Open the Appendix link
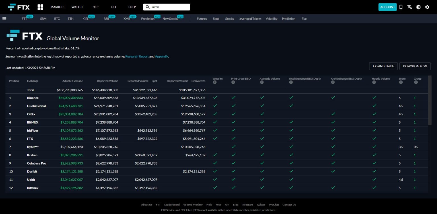The image size is (437, 214). pos(162,56)
